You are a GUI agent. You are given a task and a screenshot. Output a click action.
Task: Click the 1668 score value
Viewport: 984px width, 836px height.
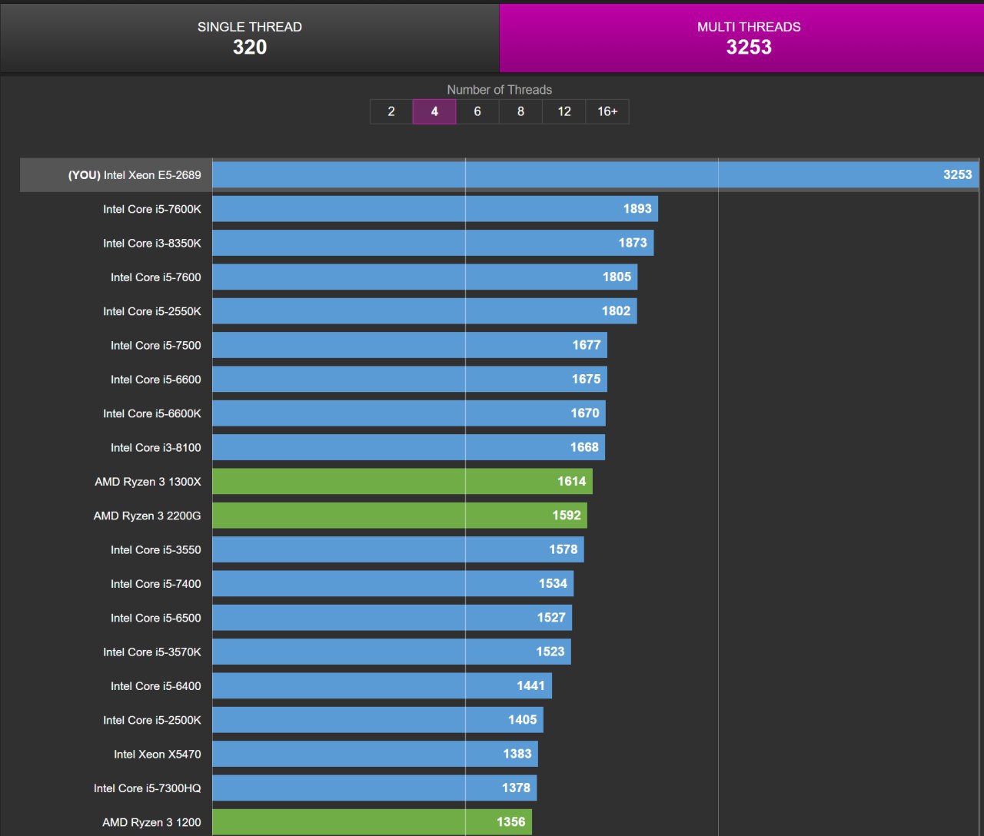tap(584, 447)
